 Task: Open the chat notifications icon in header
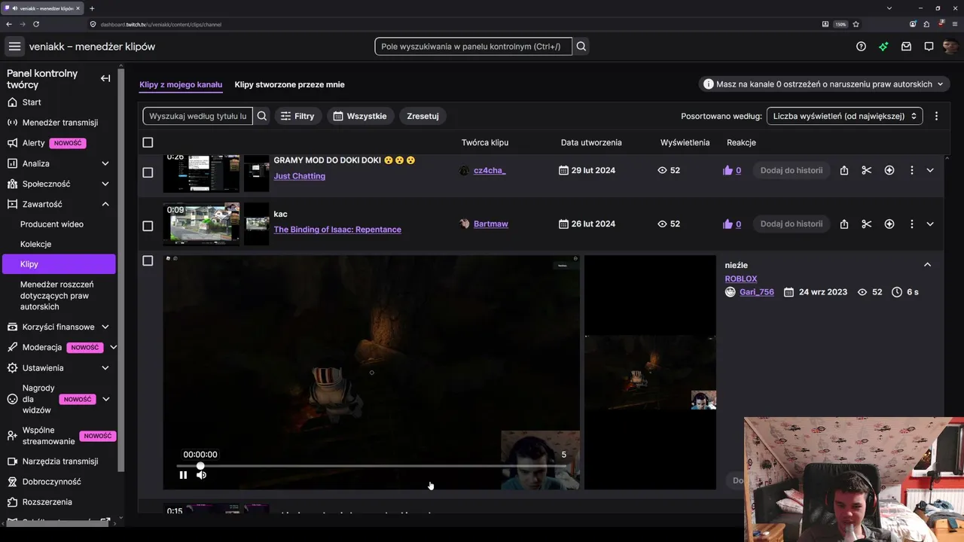click(x=929, y=47)
